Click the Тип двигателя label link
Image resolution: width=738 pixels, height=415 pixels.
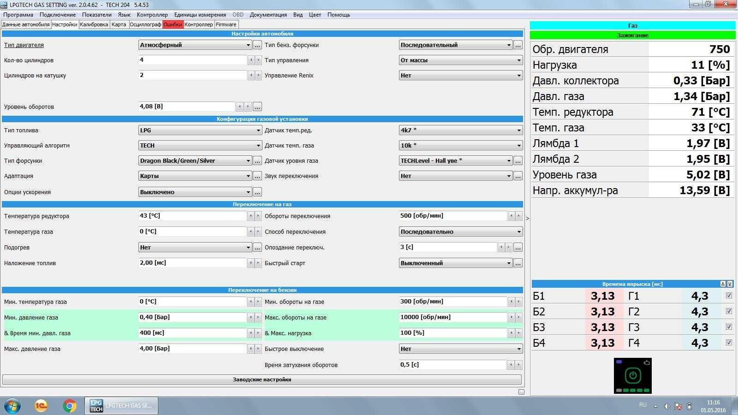click(24, 45)
